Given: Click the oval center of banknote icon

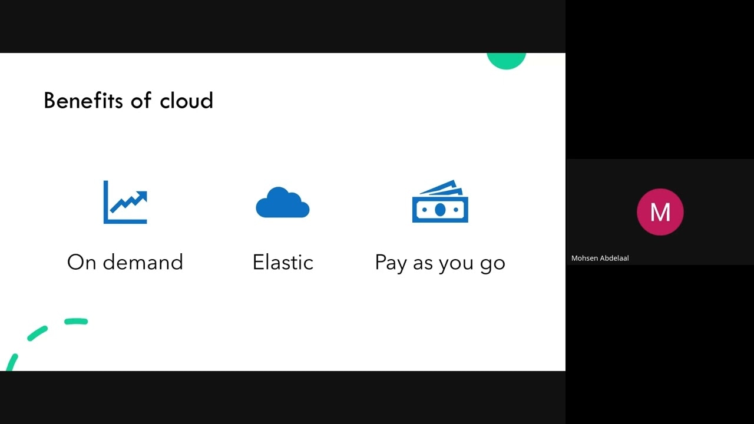Looking at the screenshot, I should pyautogui.click(x=440, y=210).
